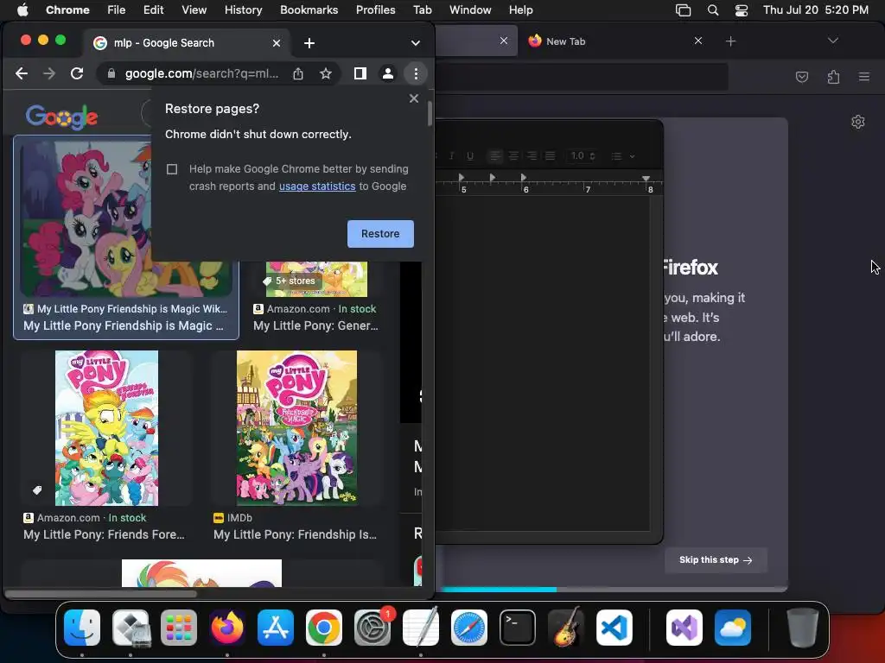Open Control Center in the menu bar
This screenshot has width=885, height=663.
pos(742,10)
